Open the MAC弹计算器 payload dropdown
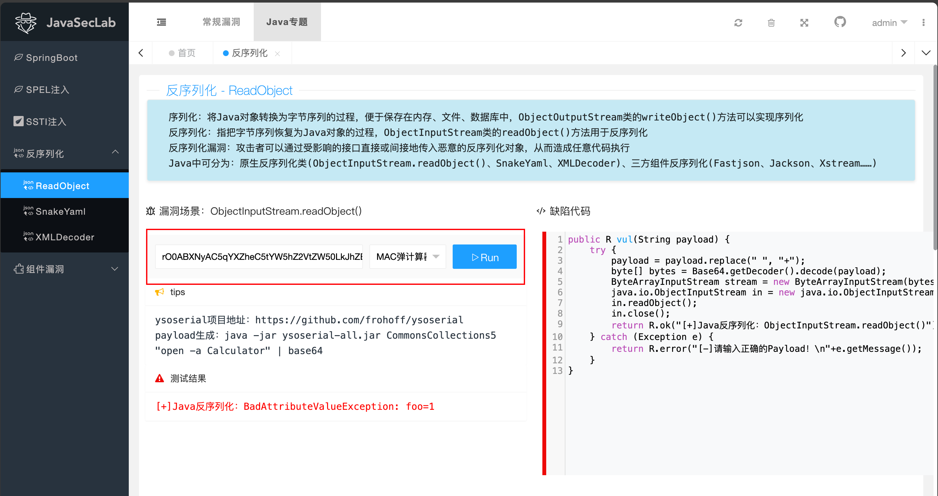Screen dimensions: 938x496 (x=407, y=257)
